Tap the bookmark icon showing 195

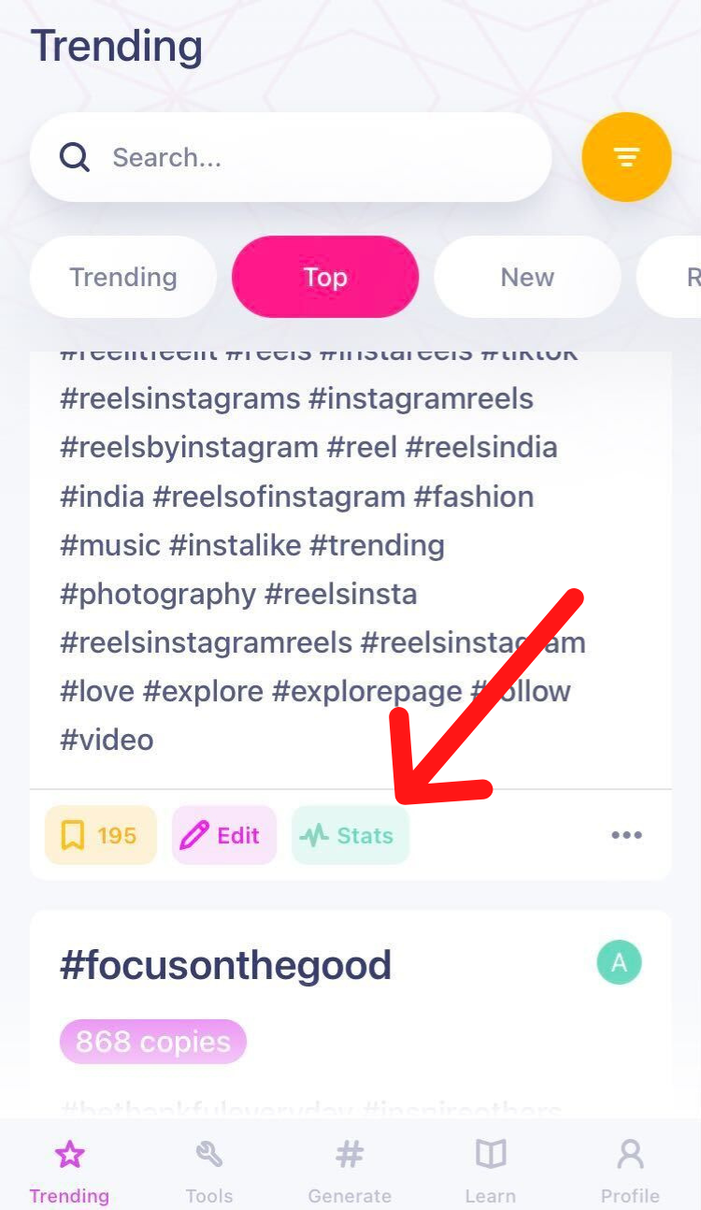tap(100, 835)
